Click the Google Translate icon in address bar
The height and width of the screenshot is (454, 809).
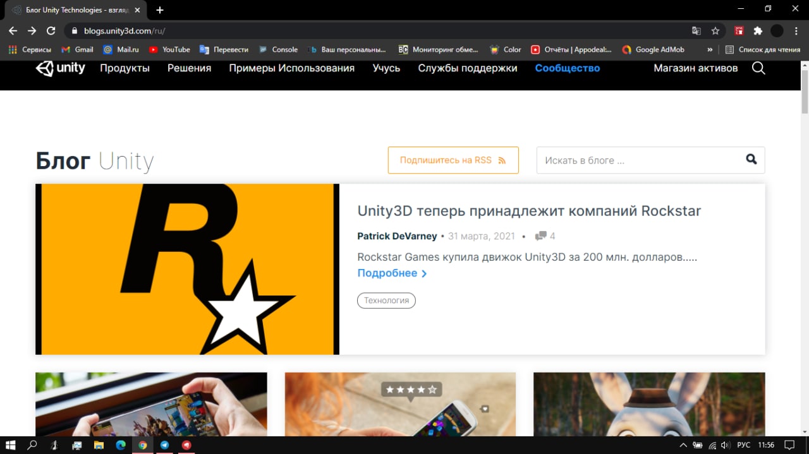[x=696, y=30]
